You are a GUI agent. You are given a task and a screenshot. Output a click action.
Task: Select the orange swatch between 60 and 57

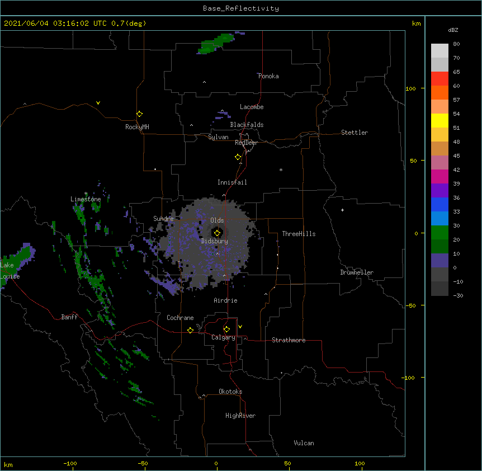440,92
